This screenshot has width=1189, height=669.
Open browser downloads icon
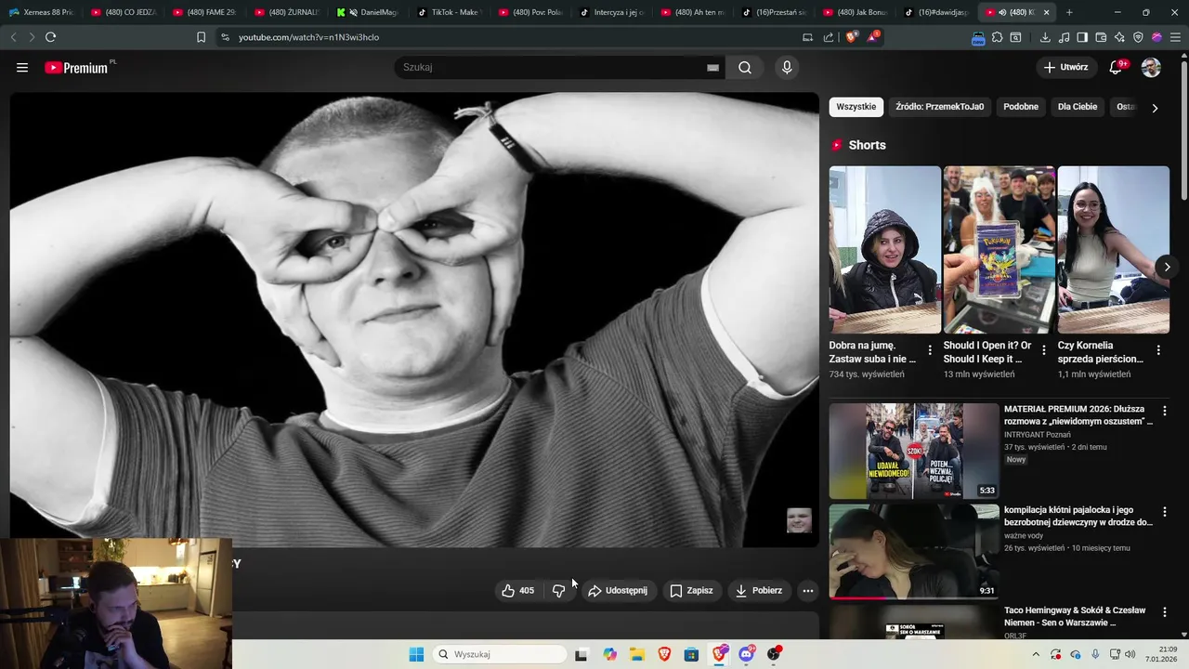1045,37
